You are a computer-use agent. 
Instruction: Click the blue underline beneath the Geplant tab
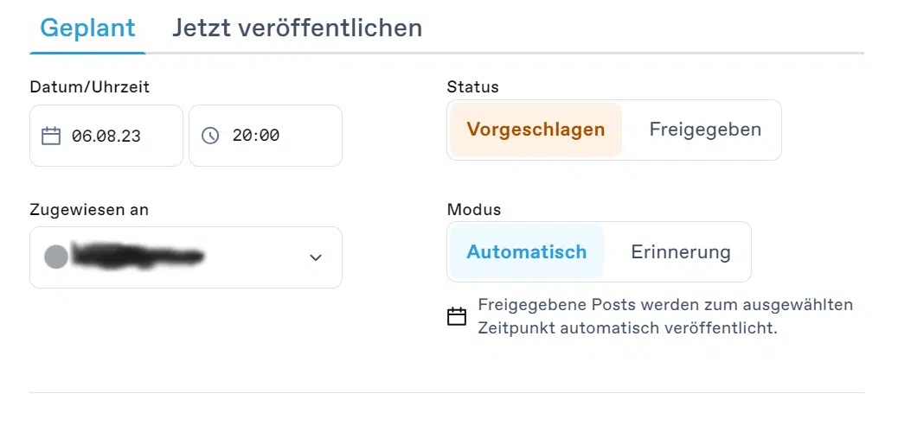(x=87, y=53)
